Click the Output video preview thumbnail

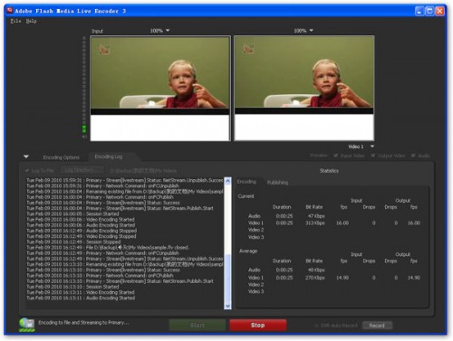(x=304, y=89)
